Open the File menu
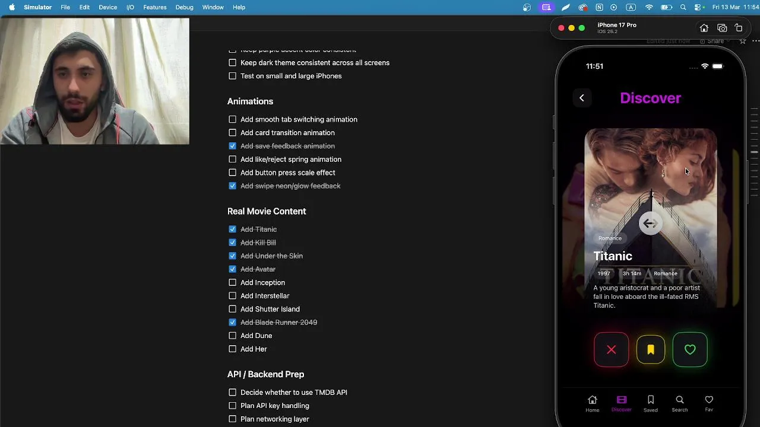Viewport: 760px width, 427px height. point(65,7)
